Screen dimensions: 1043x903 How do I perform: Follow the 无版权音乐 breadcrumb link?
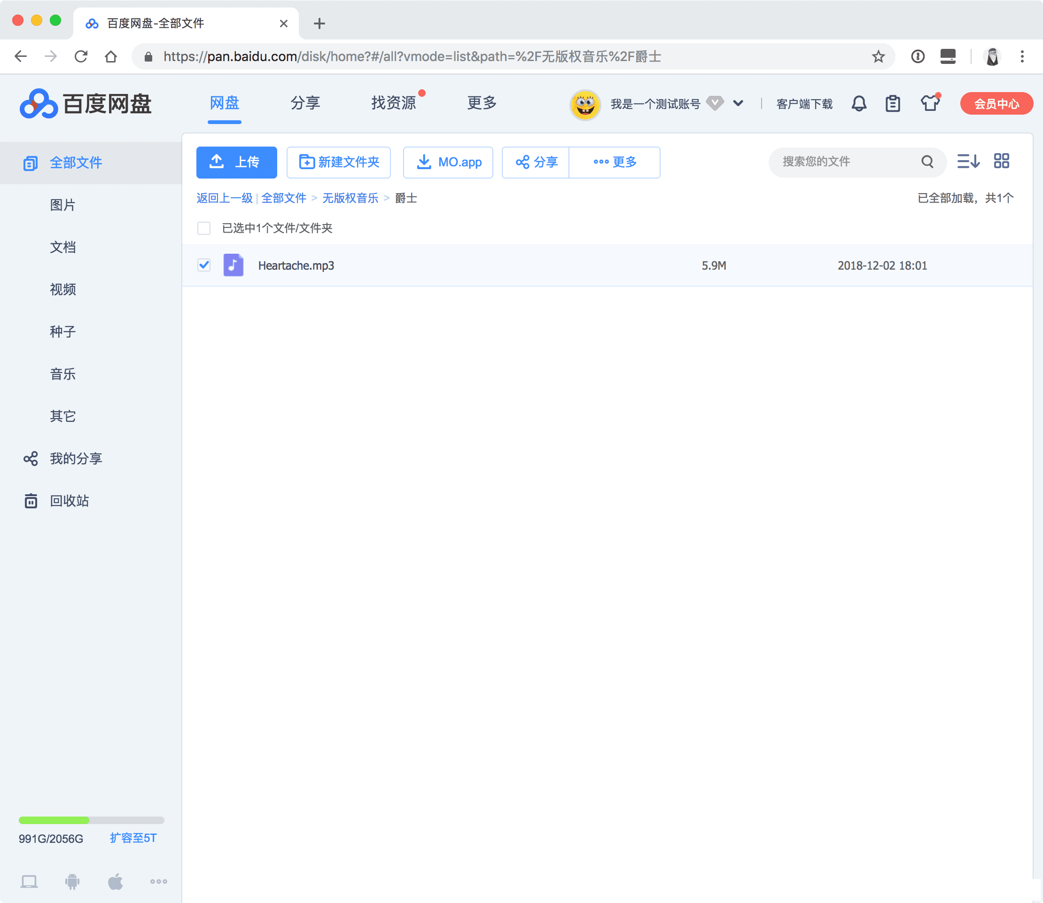(x=350, y=198)
